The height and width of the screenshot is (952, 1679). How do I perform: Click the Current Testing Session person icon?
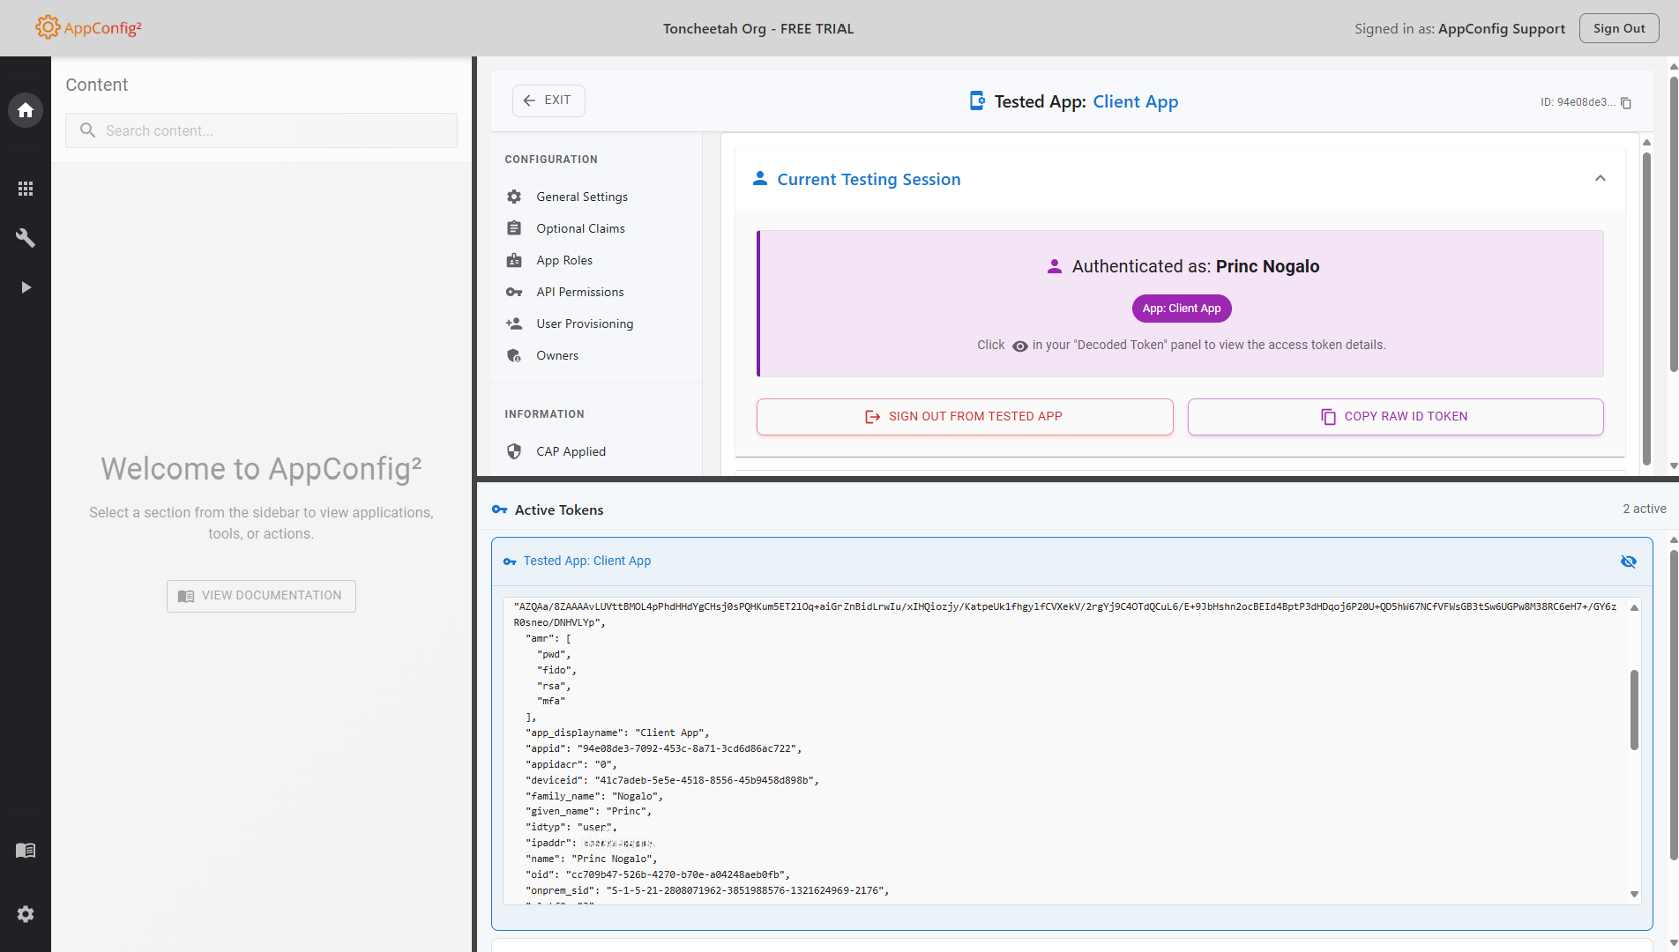click(759, 179)
